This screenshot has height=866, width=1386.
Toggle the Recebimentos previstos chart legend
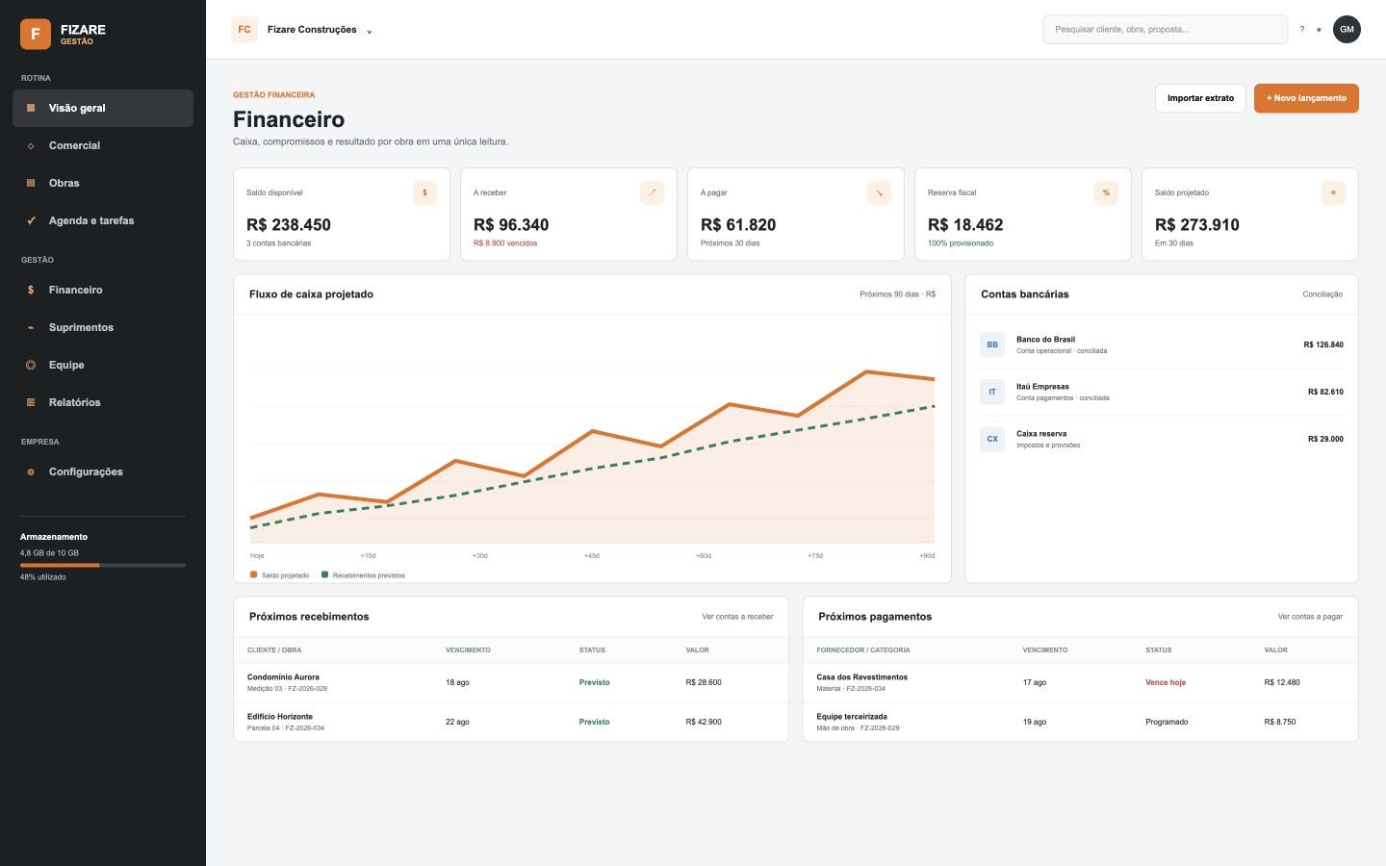363,575
